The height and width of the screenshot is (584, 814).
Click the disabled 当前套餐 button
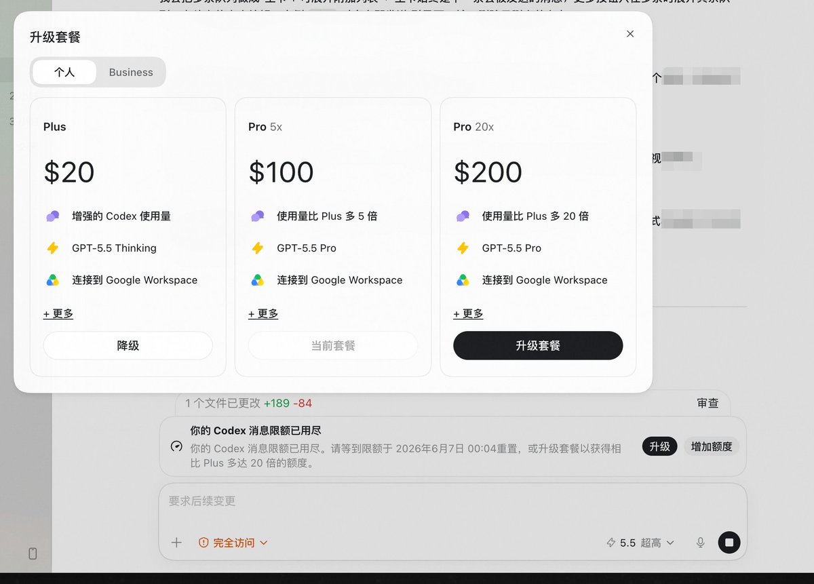(x=333, y=345)
